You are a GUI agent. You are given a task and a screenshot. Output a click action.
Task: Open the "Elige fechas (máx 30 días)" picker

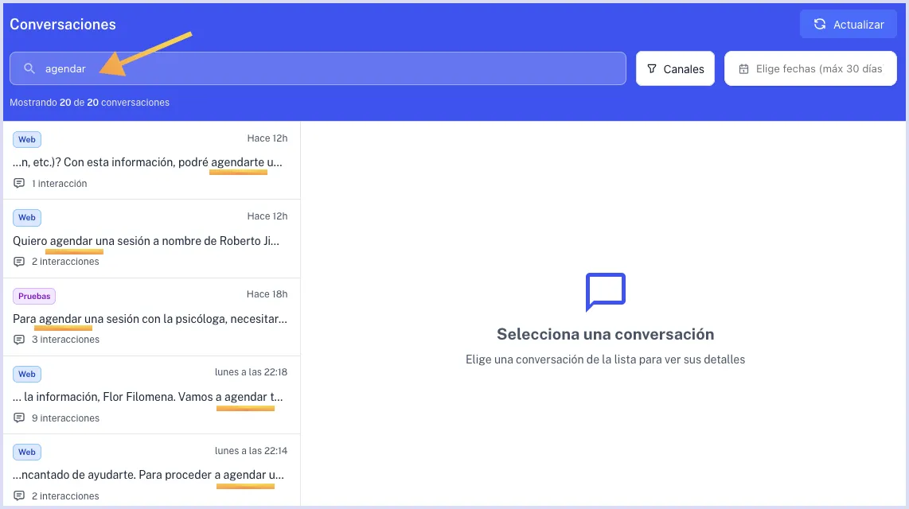[x=810, y=68]
